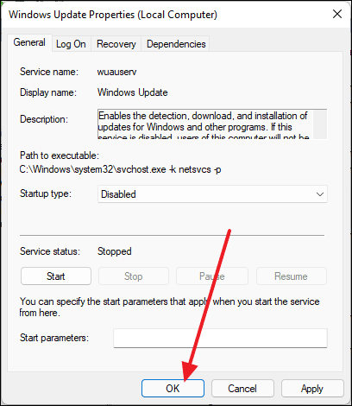Click the dialog title bar text
Screen dimensions: 352x406
[113, 15]
